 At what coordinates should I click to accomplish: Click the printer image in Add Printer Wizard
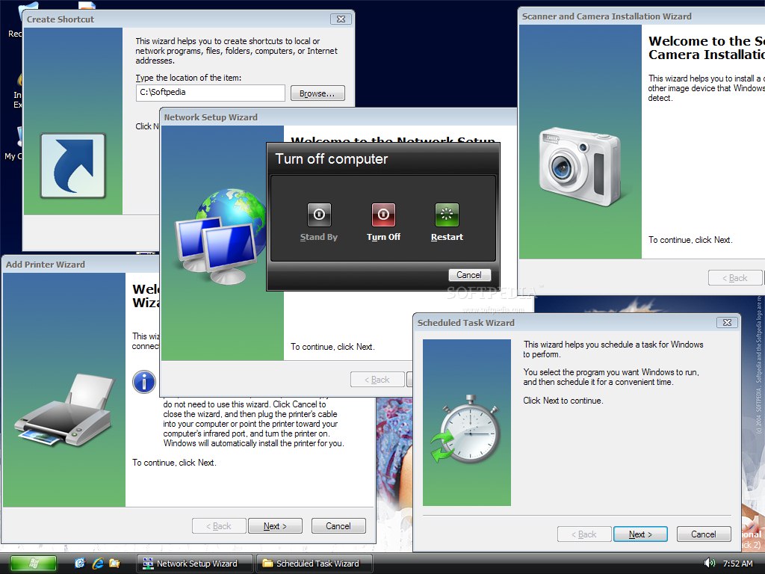[x=65, y=410]
